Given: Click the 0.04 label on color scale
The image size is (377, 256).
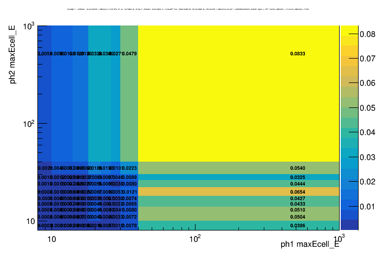Looking at the screenshot, I should coord(363,132).
